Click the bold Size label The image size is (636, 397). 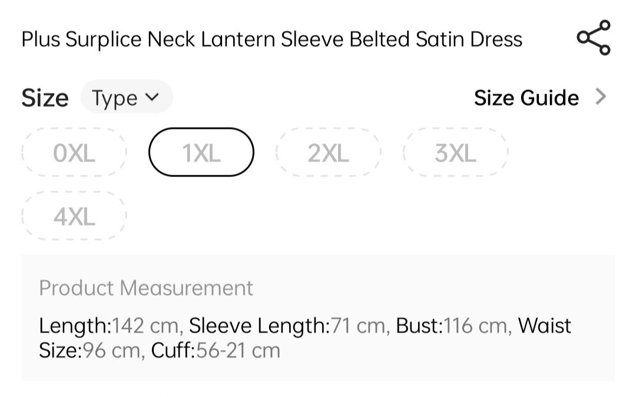(45, 98)
